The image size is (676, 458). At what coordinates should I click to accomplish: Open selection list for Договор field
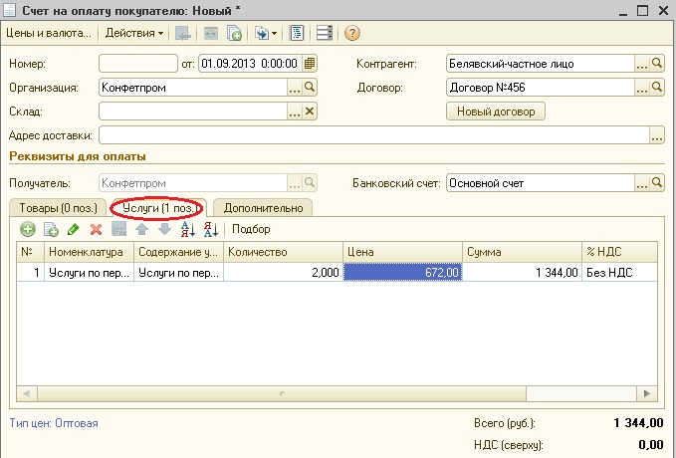(x=642, y=88)
